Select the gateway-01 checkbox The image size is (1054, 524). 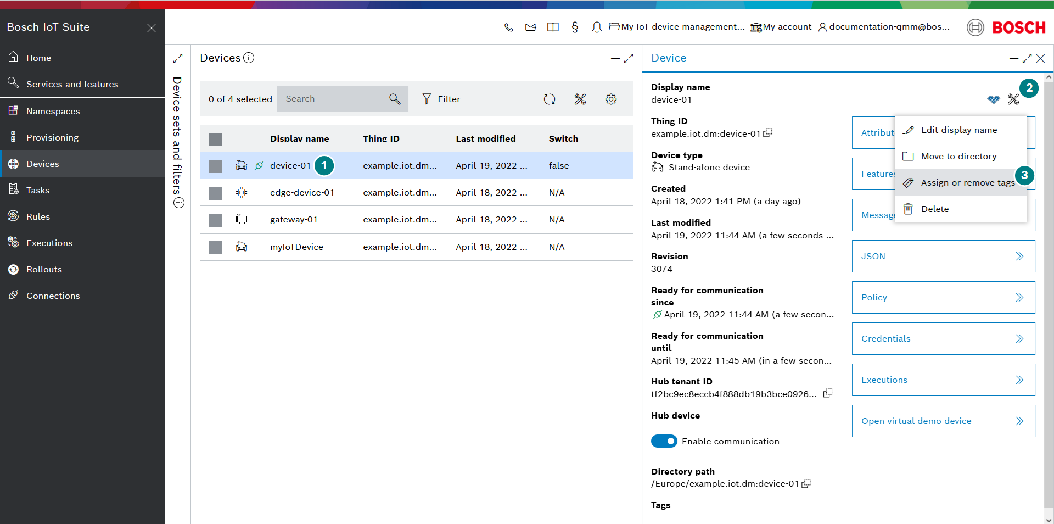[x=215, y=220]
